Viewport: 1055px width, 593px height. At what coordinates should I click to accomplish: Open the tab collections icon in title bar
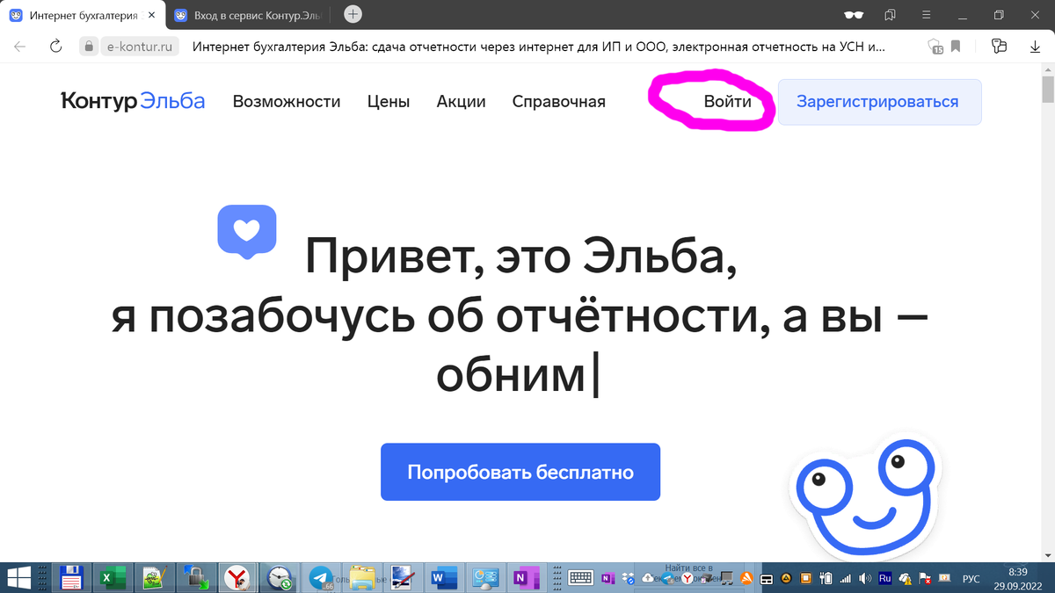891,15
